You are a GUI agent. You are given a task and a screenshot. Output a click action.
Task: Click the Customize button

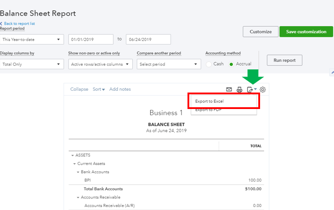(x=261, y=32)
